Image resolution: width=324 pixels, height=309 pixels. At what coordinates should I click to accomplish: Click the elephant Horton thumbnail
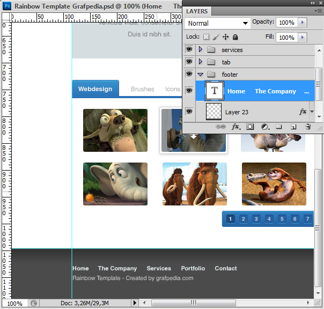click(x=115, y=184)
